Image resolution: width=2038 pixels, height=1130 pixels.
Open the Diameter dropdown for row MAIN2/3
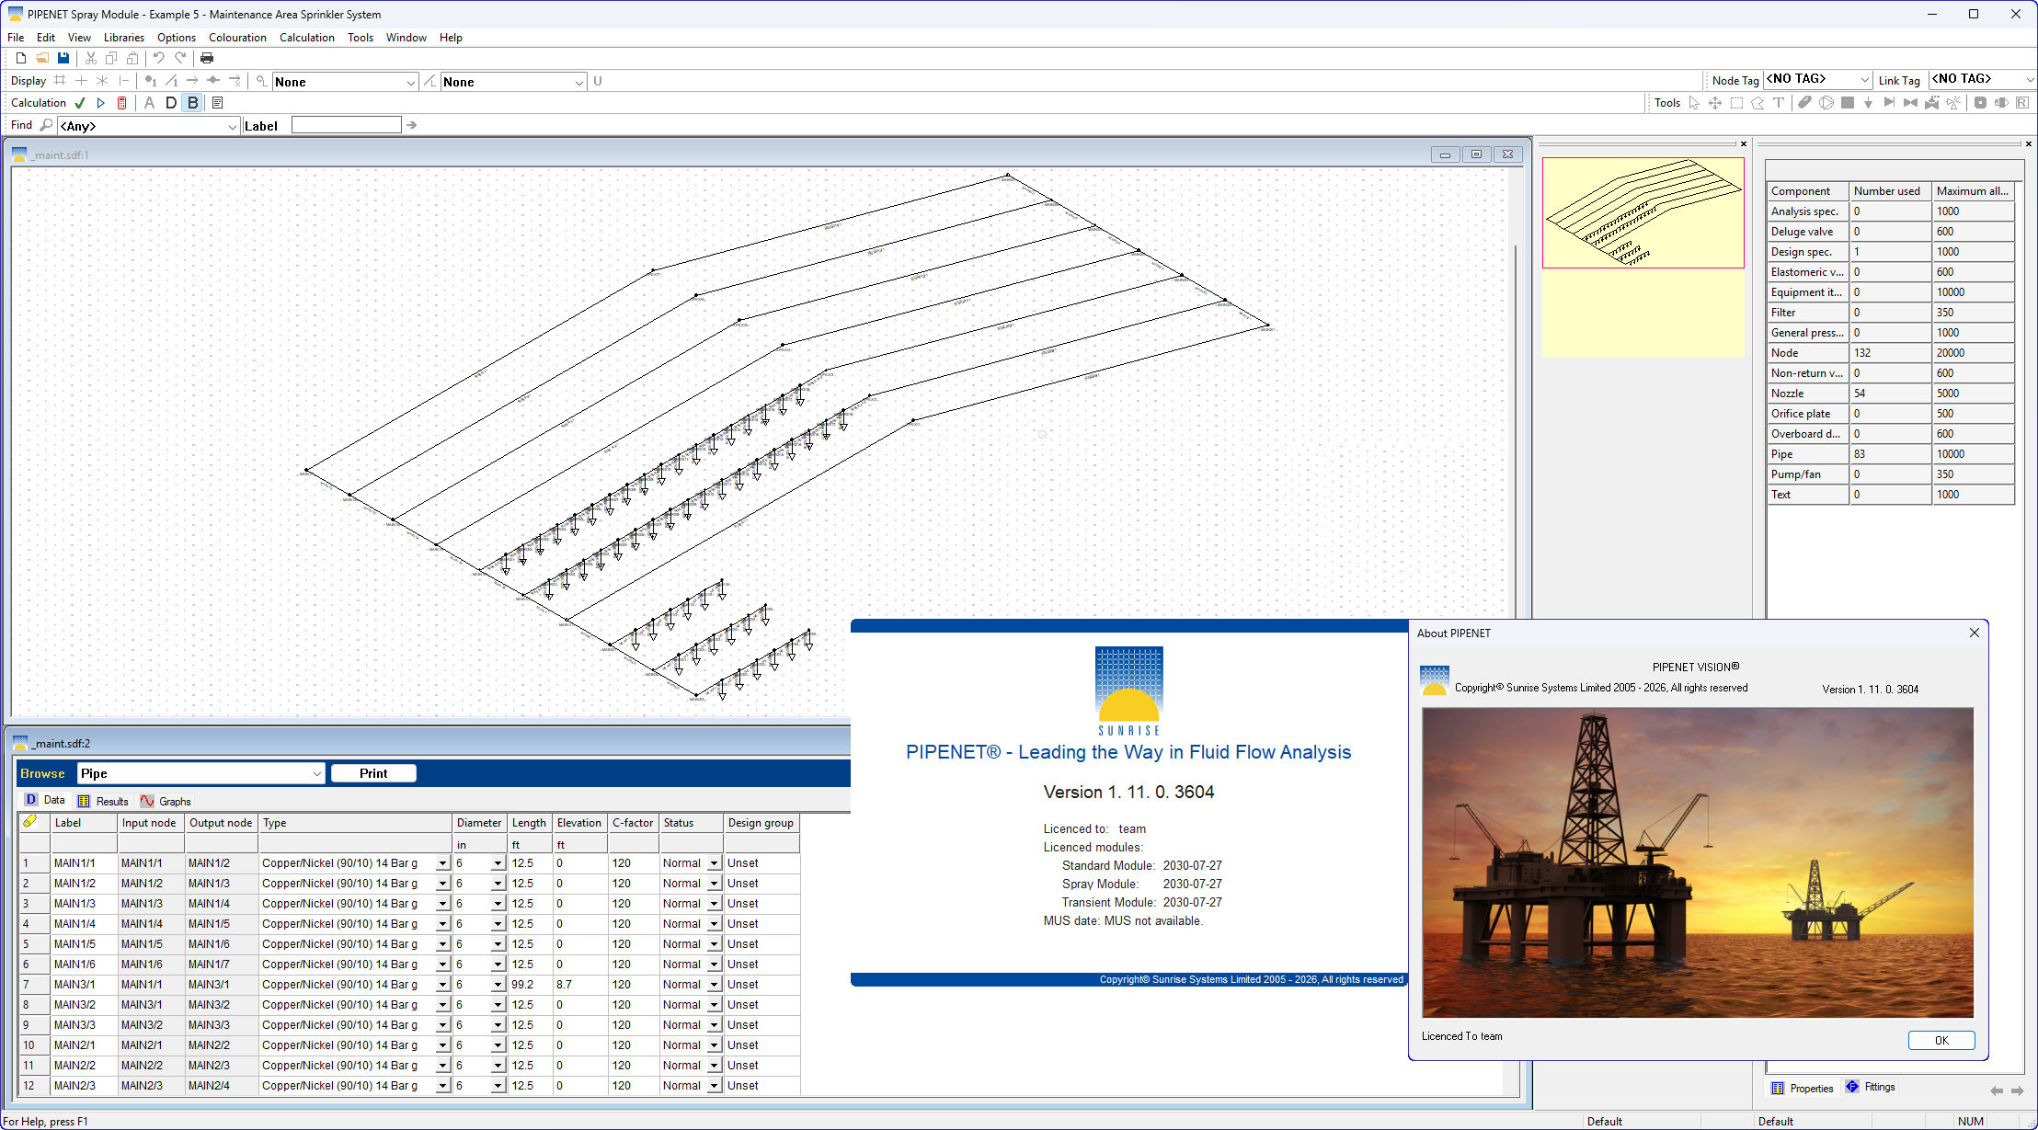498,1087
